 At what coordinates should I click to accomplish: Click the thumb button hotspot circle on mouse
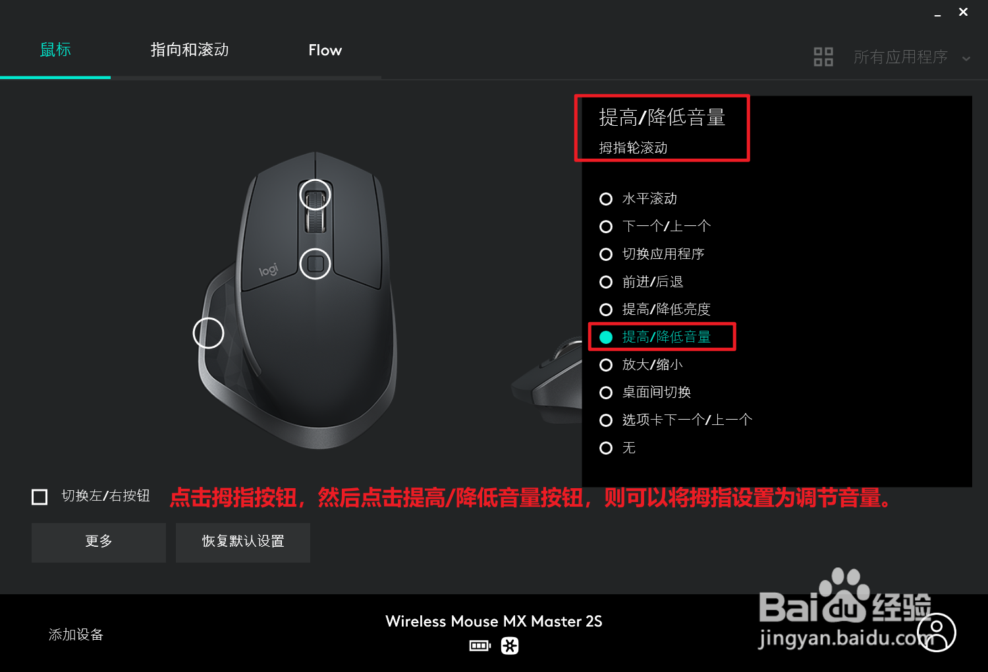(208, 333)
